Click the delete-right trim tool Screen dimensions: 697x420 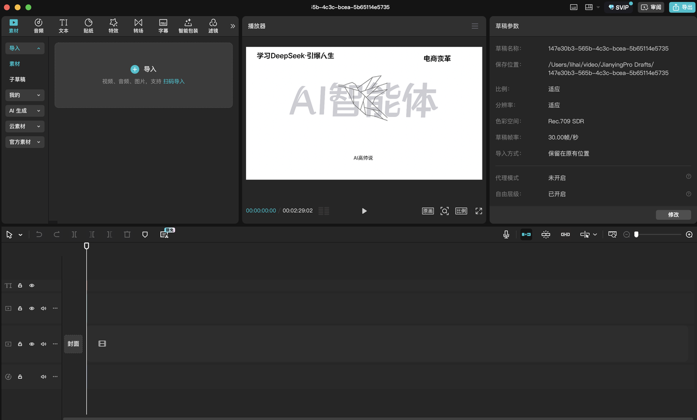pos(109,234)
